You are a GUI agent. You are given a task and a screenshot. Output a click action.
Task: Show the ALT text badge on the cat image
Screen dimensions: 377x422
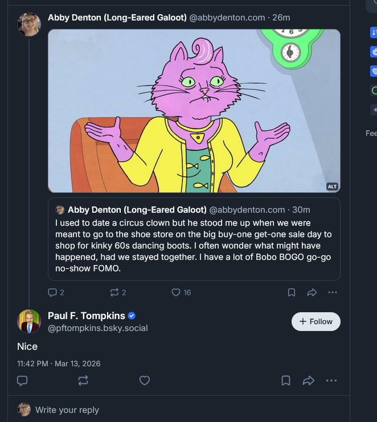tap(332, 187)
